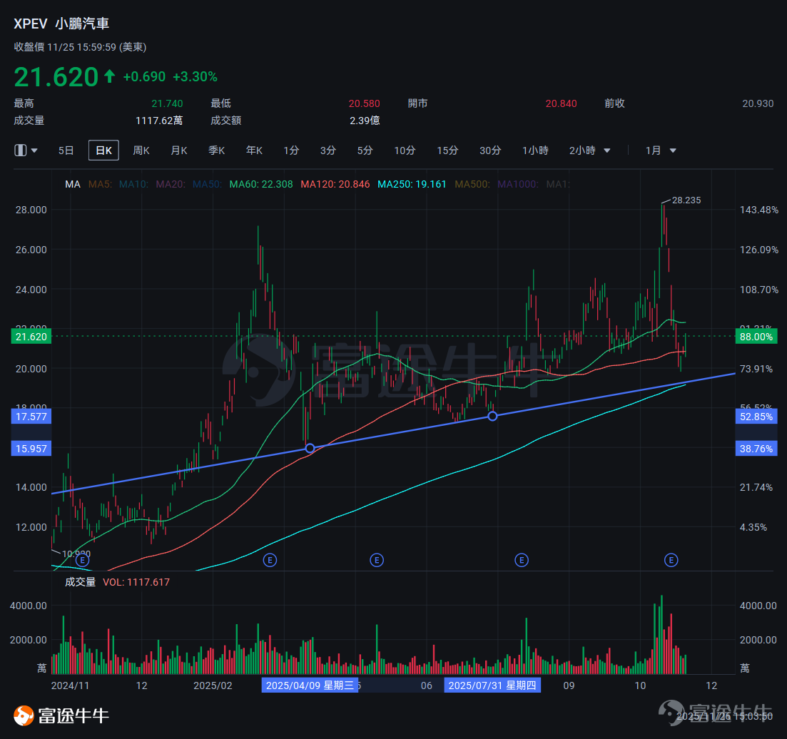
Task: Expand the chart layout dropdown arrow
Action: 34,151
